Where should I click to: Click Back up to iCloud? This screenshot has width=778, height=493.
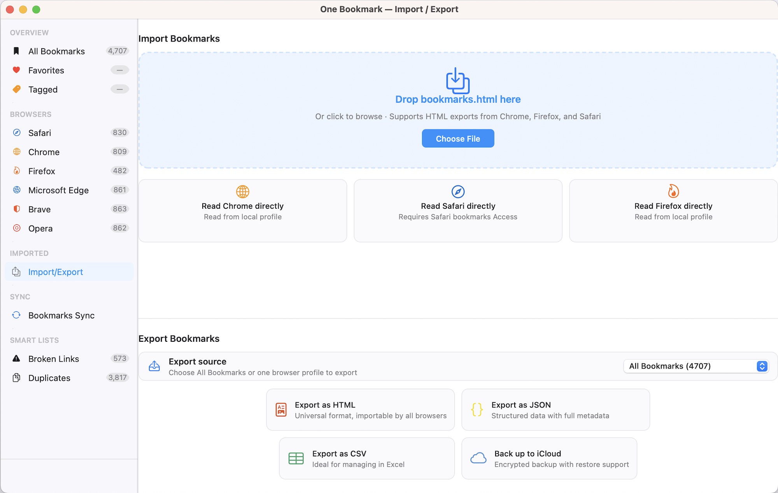(x=549, y=458)
